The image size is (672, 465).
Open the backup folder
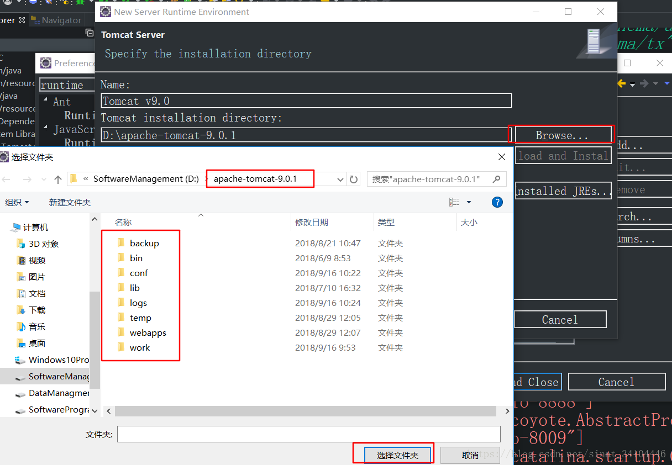[144, 243]
